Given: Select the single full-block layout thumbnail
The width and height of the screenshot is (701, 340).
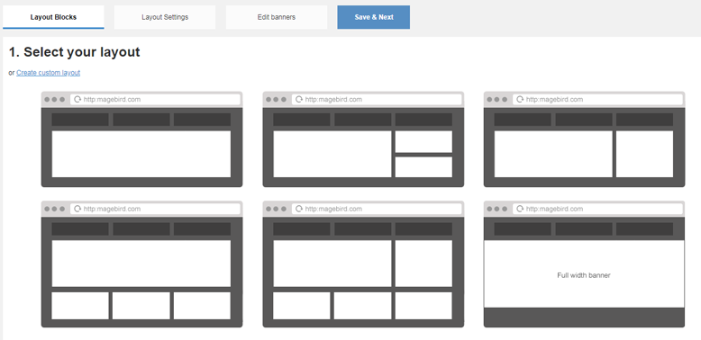Looking at the screenshot, I should coord(141,139).
